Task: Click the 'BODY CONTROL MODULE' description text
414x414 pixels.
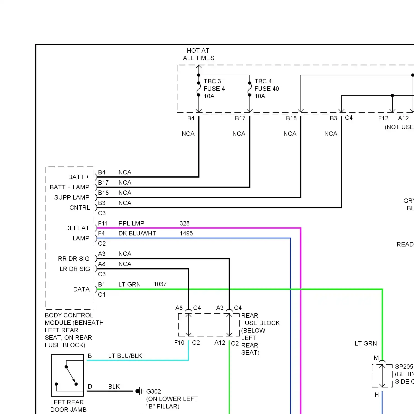Action: (74, 330)
